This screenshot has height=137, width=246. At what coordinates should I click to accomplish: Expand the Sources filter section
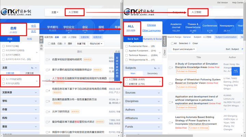point(143,93)
